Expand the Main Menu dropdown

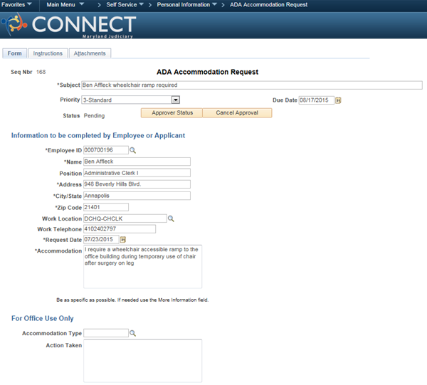(x=65, y=4)
